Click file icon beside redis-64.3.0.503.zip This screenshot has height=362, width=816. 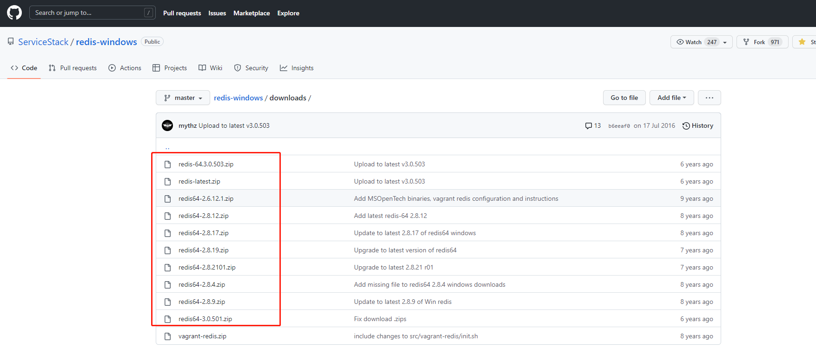click(x=167, y=164)
